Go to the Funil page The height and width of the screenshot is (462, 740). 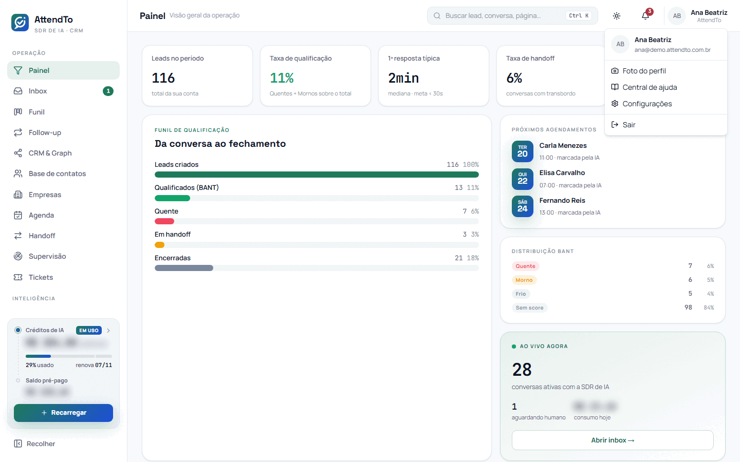click(x=63, y=112)
